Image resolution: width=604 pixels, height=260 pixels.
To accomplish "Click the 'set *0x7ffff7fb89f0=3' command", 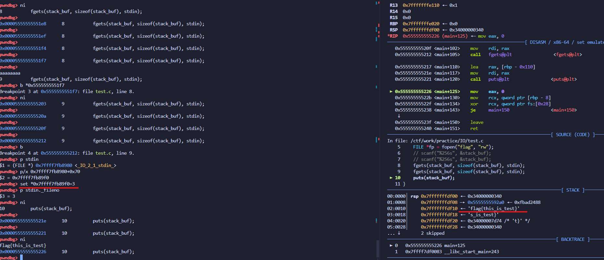I will pyautogui.click(x=47, y=184).
